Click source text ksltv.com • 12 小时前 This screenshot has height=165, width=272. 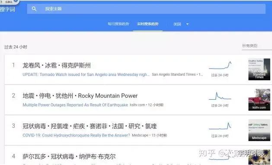tap(147, 105)
